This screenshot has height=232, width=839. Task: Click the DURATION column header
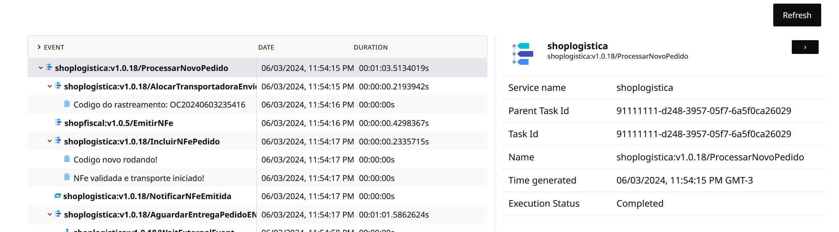click(370, 47)
